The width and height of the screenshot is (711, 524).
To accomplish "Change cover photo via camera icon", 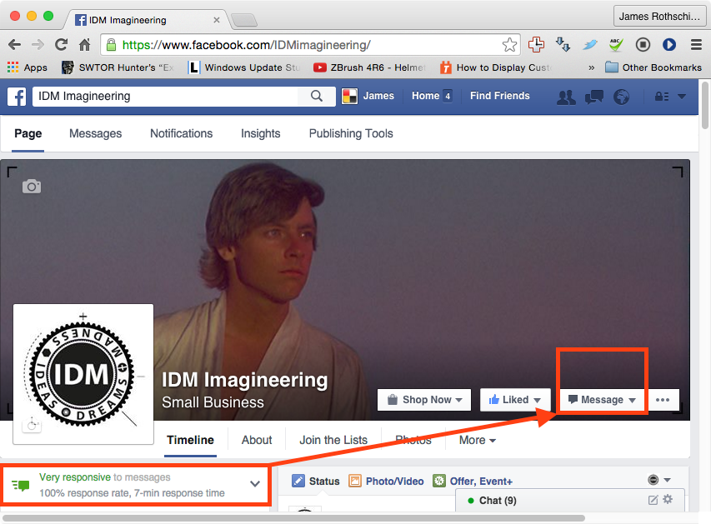I will 32,186.
